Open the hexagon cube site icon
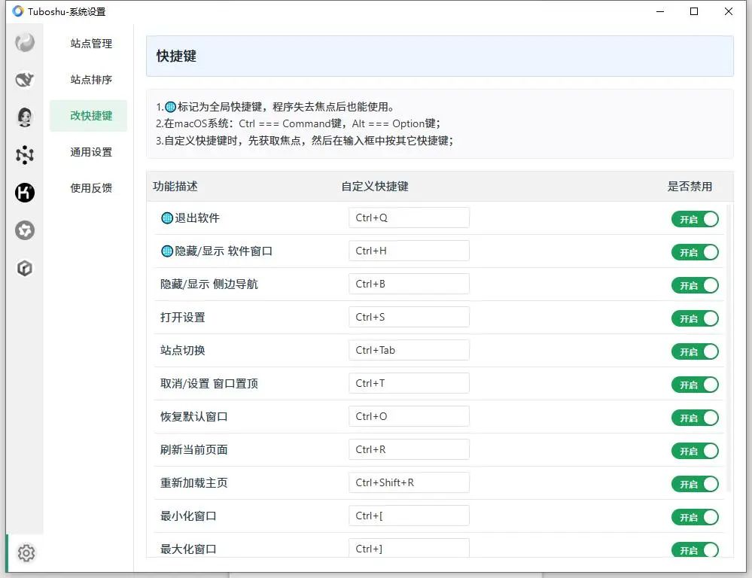752x578 pixels. (24, 268)
